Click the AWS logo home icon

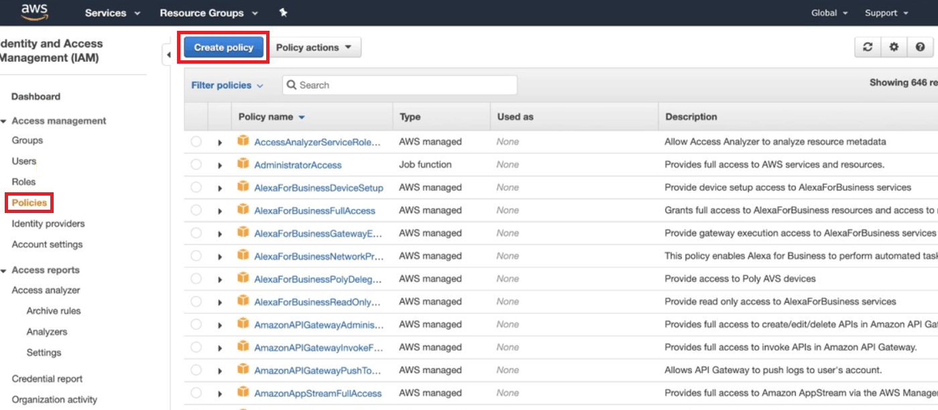pos(34,12)
